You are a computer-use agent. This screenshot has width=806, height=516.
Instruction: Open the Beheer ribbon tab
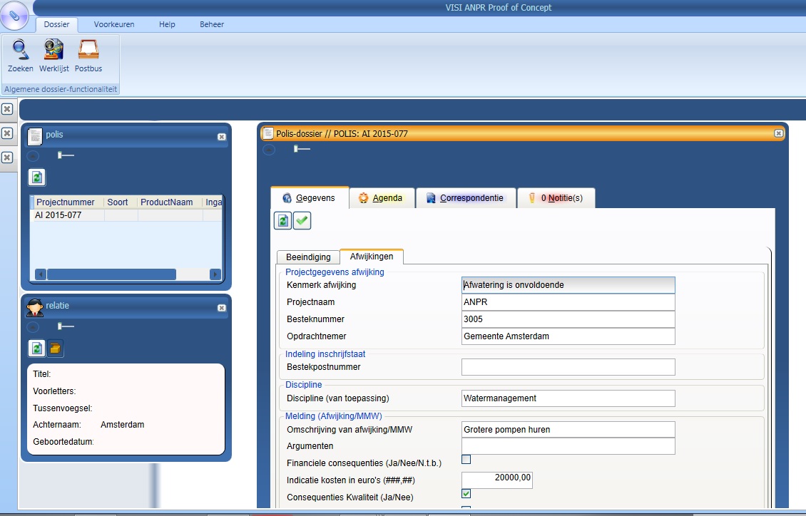(x=212, y=25)
